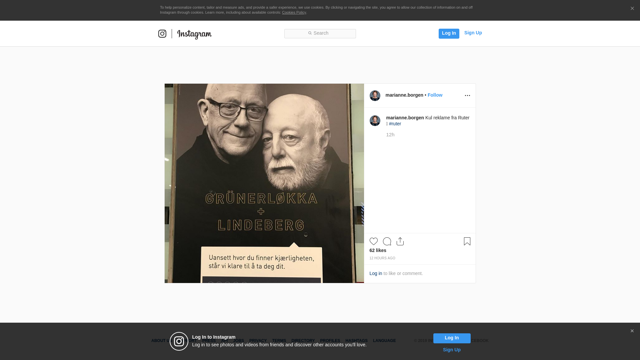Like the post with heart icon
Image resolution: width=640 pixels, height=360 pixels.
coord(374,241)
